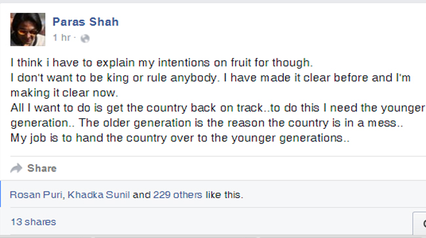Click the blue accent bar beside likes row
Image resolution: width=426 pixels, height=238 pixels.
pos(1,194)
